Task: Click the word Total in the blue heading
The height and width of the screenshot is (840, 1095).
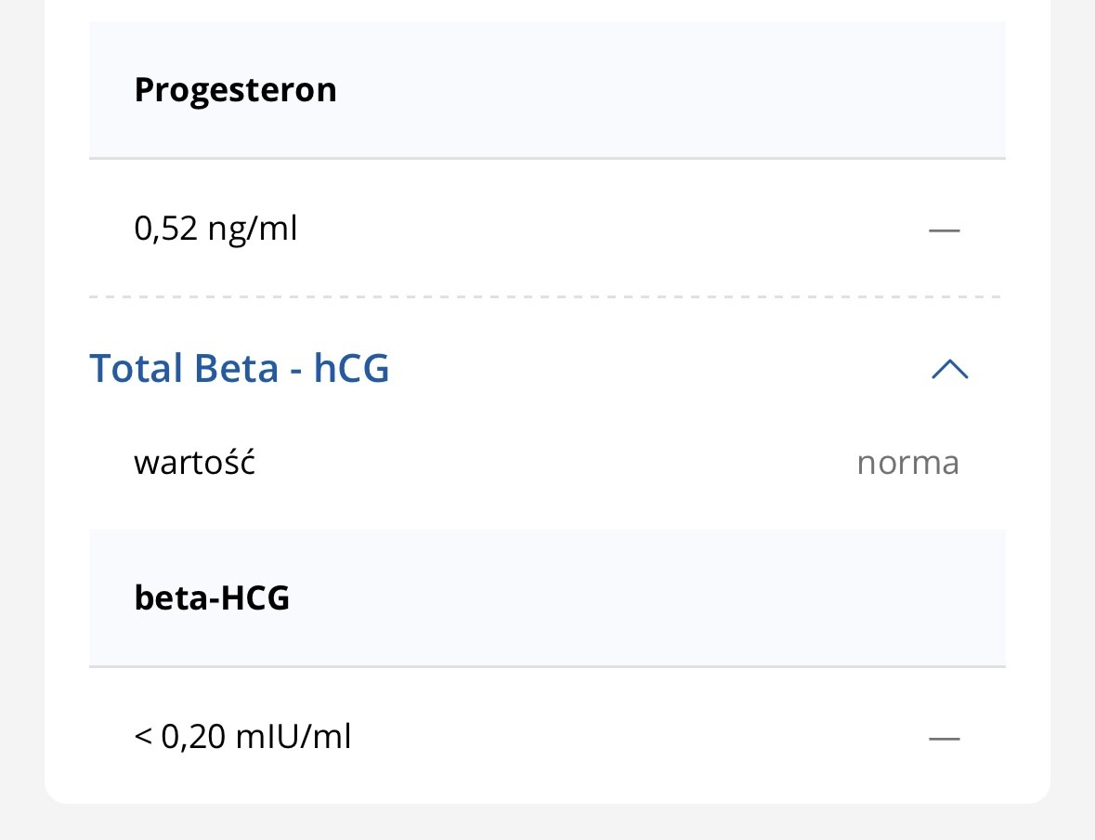Action: coord(136,369)
